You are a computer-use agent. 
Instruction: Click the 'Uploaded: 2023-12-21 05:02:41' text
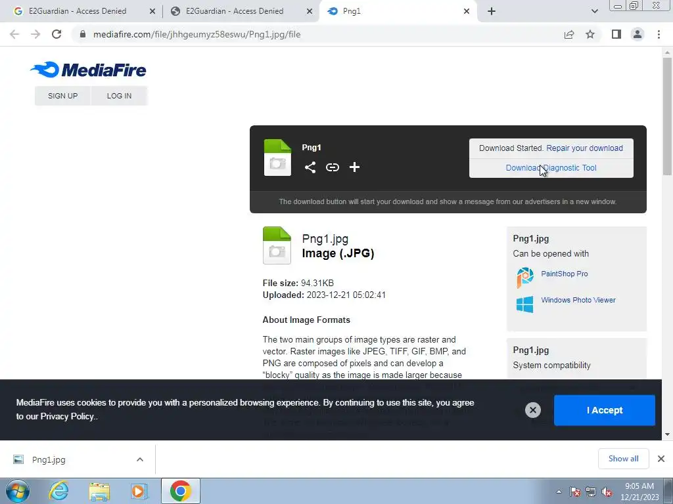[x=324, y=295]
